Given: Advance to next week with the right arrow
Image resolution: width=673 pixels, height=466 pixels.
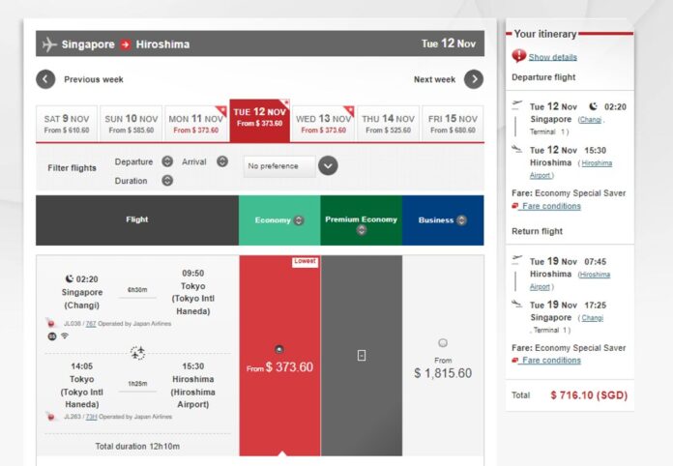Looking at the screenshot, I should [473, 79].
